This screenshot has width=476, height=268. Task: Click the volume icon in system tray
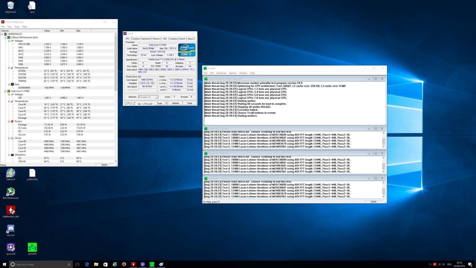coord(444,264)
